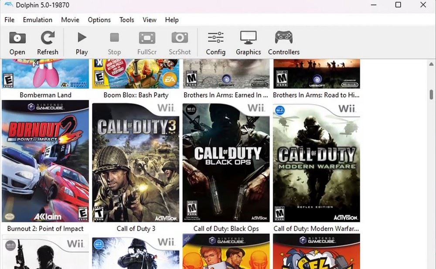Image resolution: width=436 pixels, height=269 pixels.
Task: Click the vertical scrollbar thumb
Action: (x=431, y=95)
